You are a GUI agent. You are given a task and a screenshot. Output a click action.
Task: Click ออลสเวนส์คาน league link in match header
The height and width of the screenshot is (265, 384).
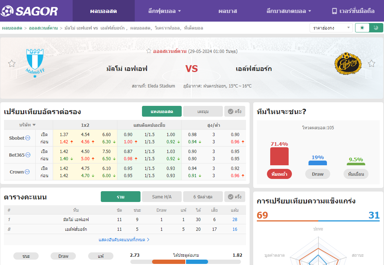click(170, 51)
